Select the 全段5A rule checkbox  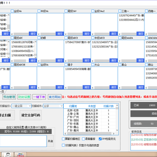[39, 65]
